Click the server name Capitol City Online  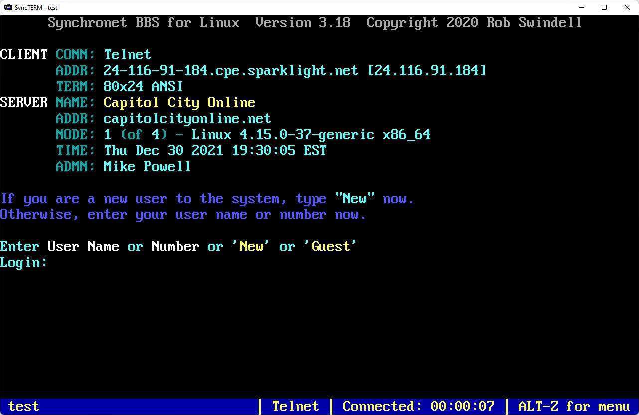click(x=179, y=103)
